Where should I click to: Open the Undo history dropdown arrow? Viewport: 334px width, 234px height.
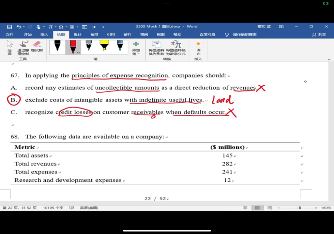[24, 27]
